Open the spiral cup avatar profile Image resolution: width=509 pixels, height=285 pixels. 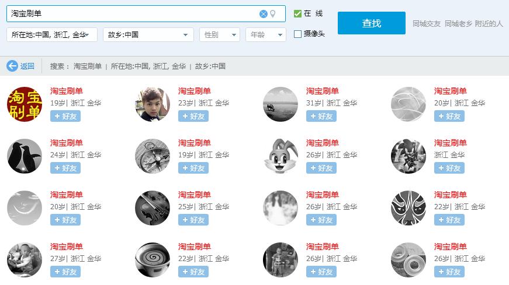[153, 260]
